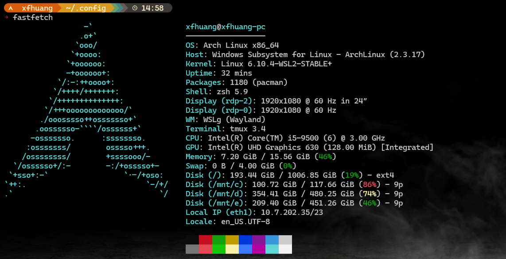Click the Host: Windows Subsystem for Linux line
Image resolution: width=506 pixels, height=259 pixels.
(x=305, y=55)
